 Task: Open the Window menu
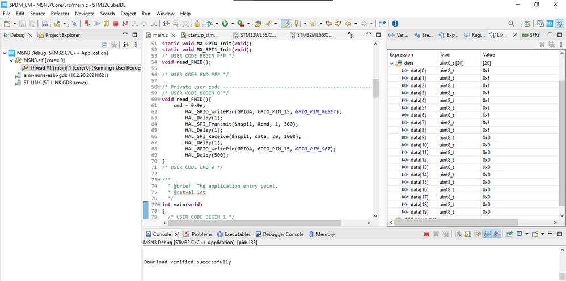coord(165,14)
